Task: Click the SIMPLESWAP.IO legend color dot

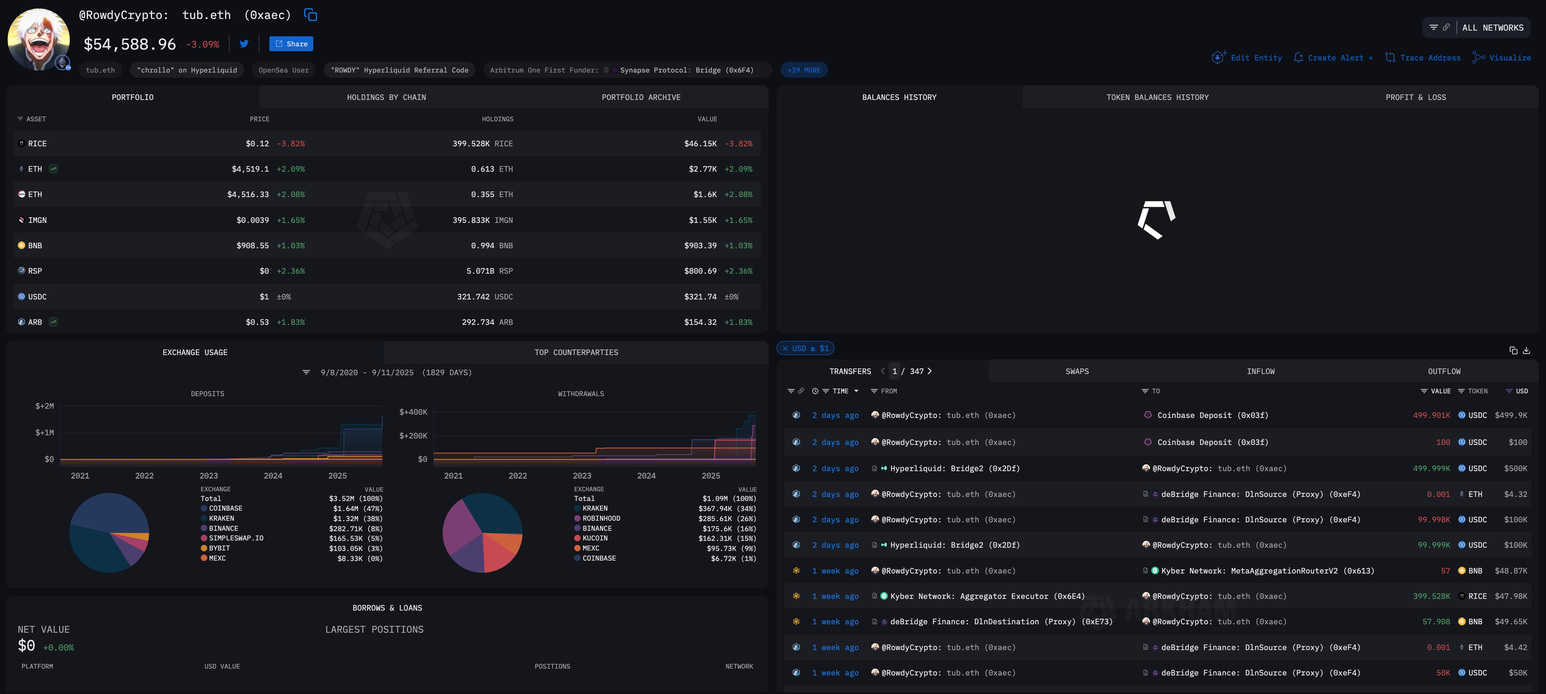Action: [204, 538]
